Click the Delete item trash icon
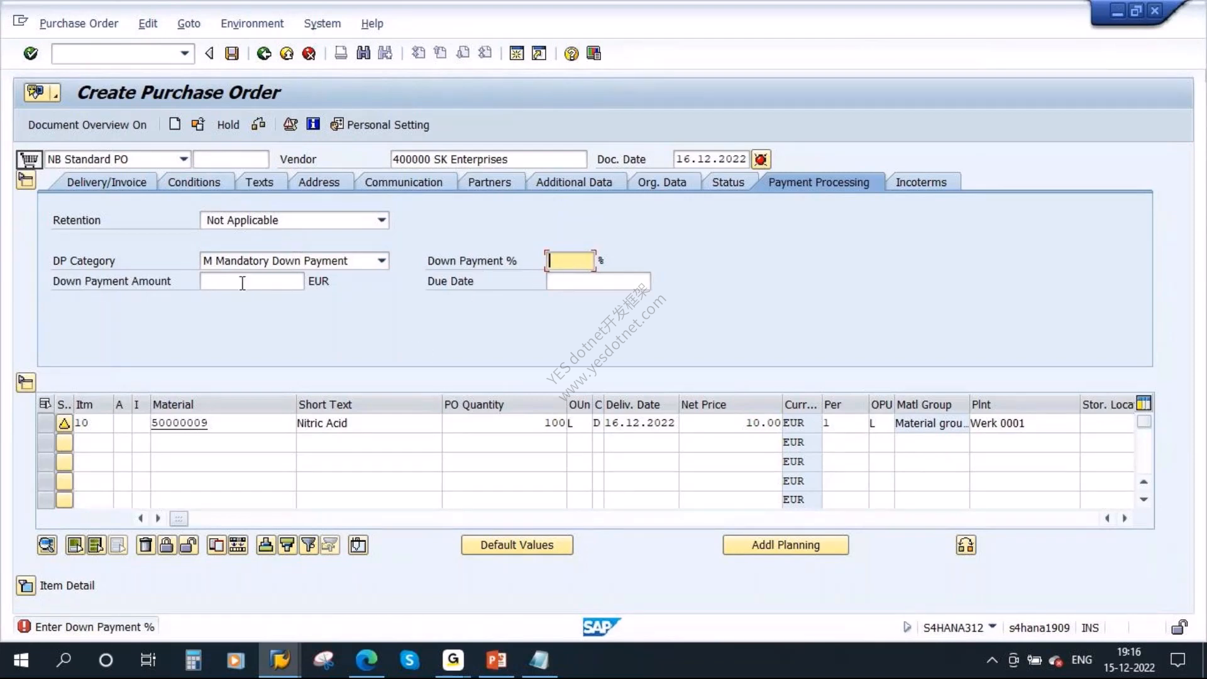The width and height of the screenshot is (1207, 679). point(145,545)
